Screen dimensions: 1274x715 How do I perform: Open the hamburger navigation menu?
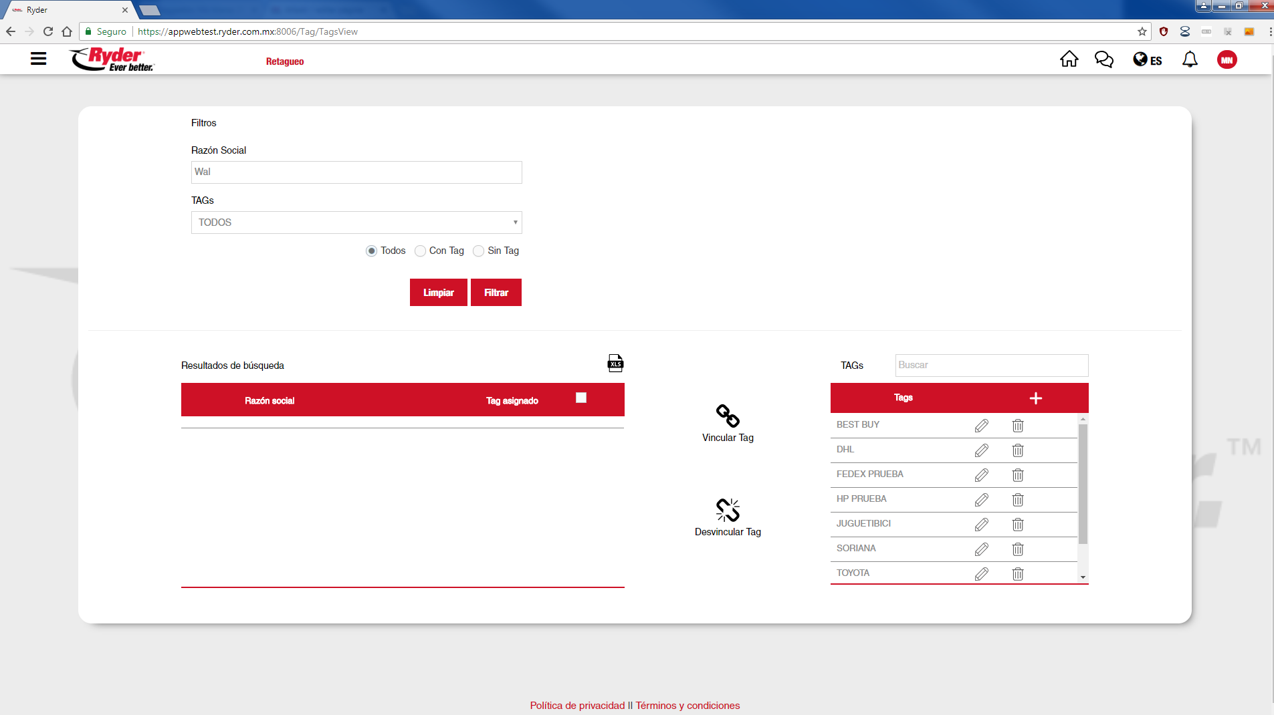coord(38,59)
